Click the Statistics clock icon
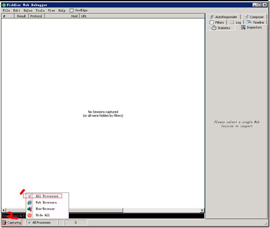Screen dimensions: 270x228 point(214,28)
